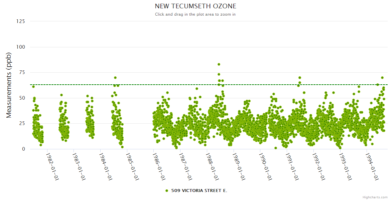Open the Highcharts.com credit link
The width and height of the screenshot is (391, 200).
(375, 197)
